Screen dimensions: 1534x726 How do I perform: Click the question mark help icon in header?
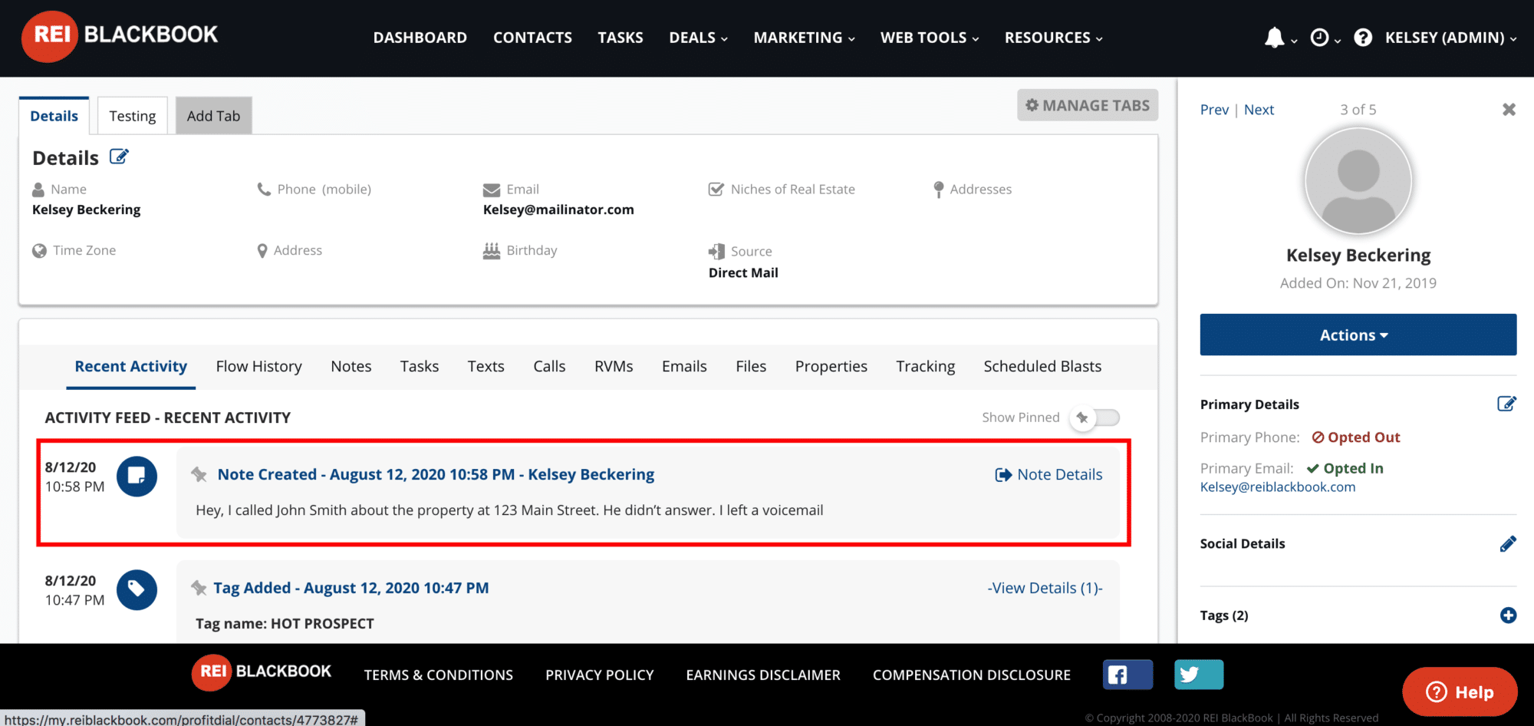click(1363, 38)
